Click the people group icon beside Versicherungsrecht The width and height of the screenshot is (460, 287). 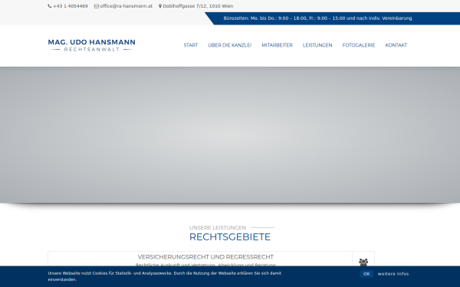(363, 262)
